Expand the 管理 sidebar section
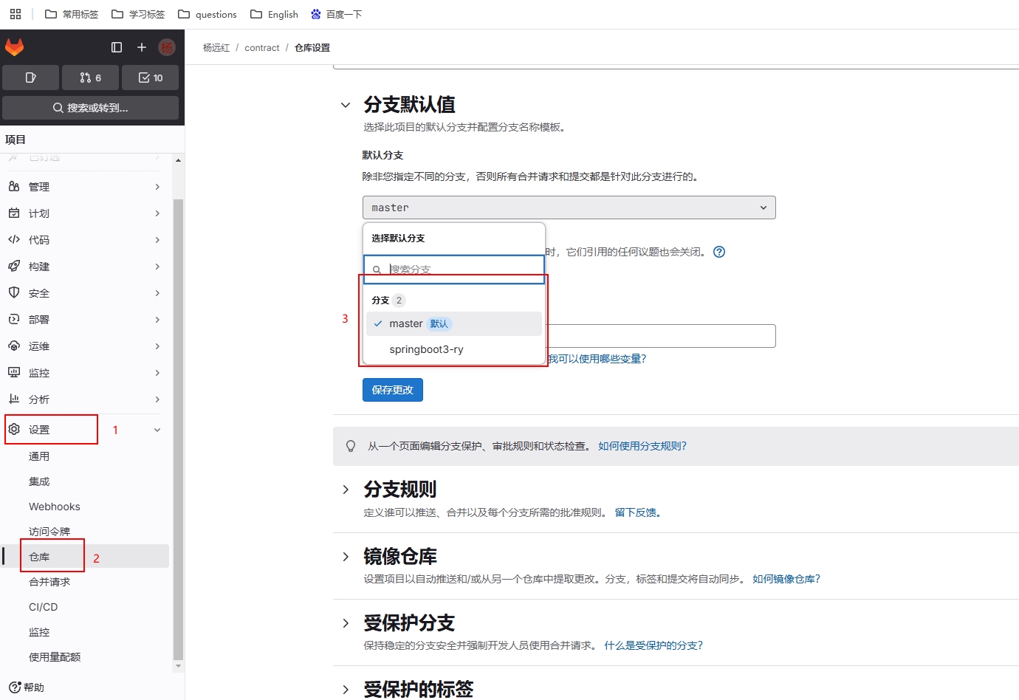 click(85, 187)
